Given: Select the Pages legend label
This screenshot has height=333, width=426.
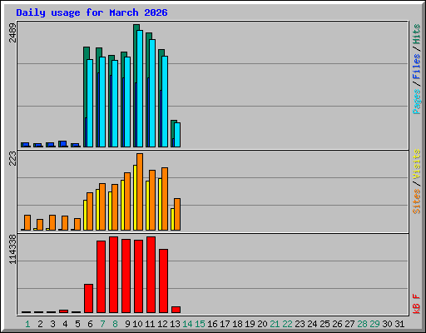Looking at the screenshot, I should point(416,102).
